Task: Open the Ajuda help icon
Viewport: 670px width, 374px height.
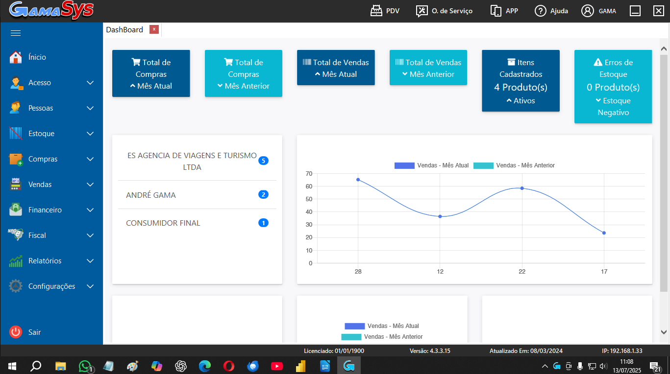Action: 541,11
